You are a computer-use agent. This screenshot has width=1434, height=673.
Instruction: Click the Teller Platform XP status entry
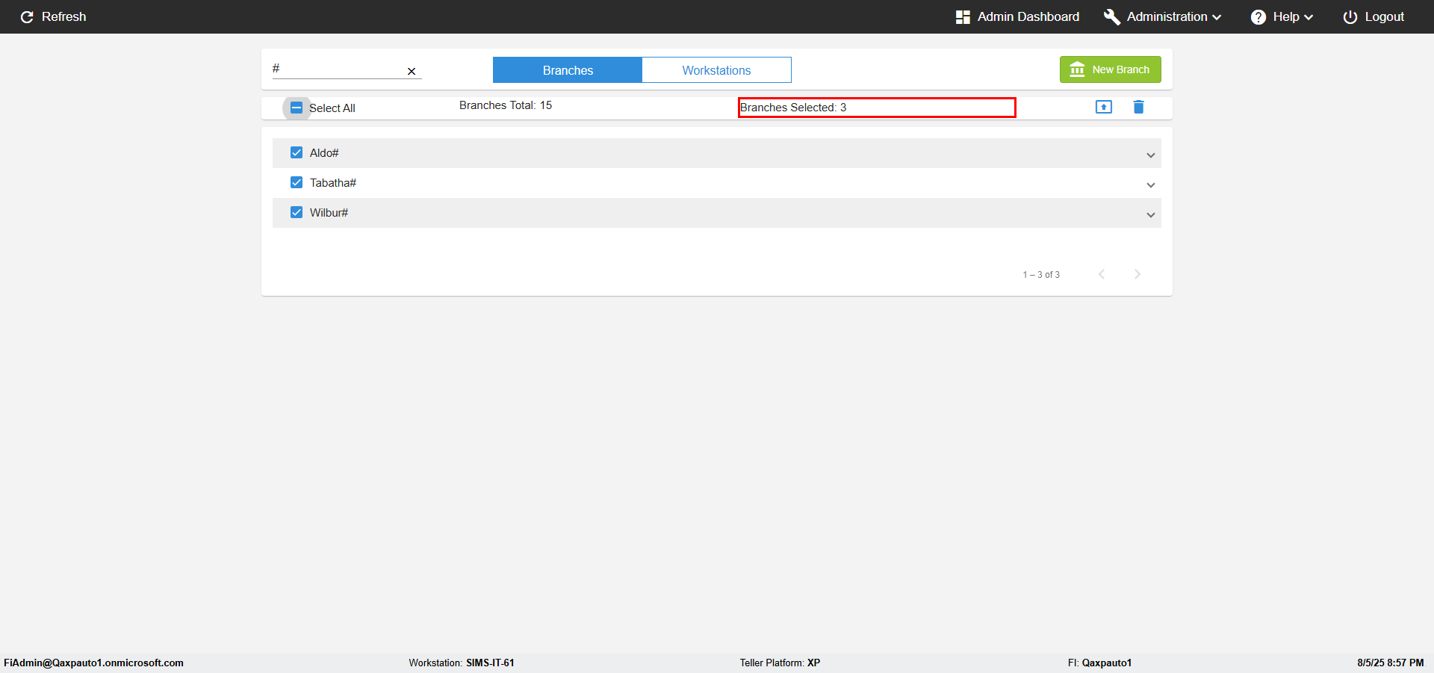(780, 663)
